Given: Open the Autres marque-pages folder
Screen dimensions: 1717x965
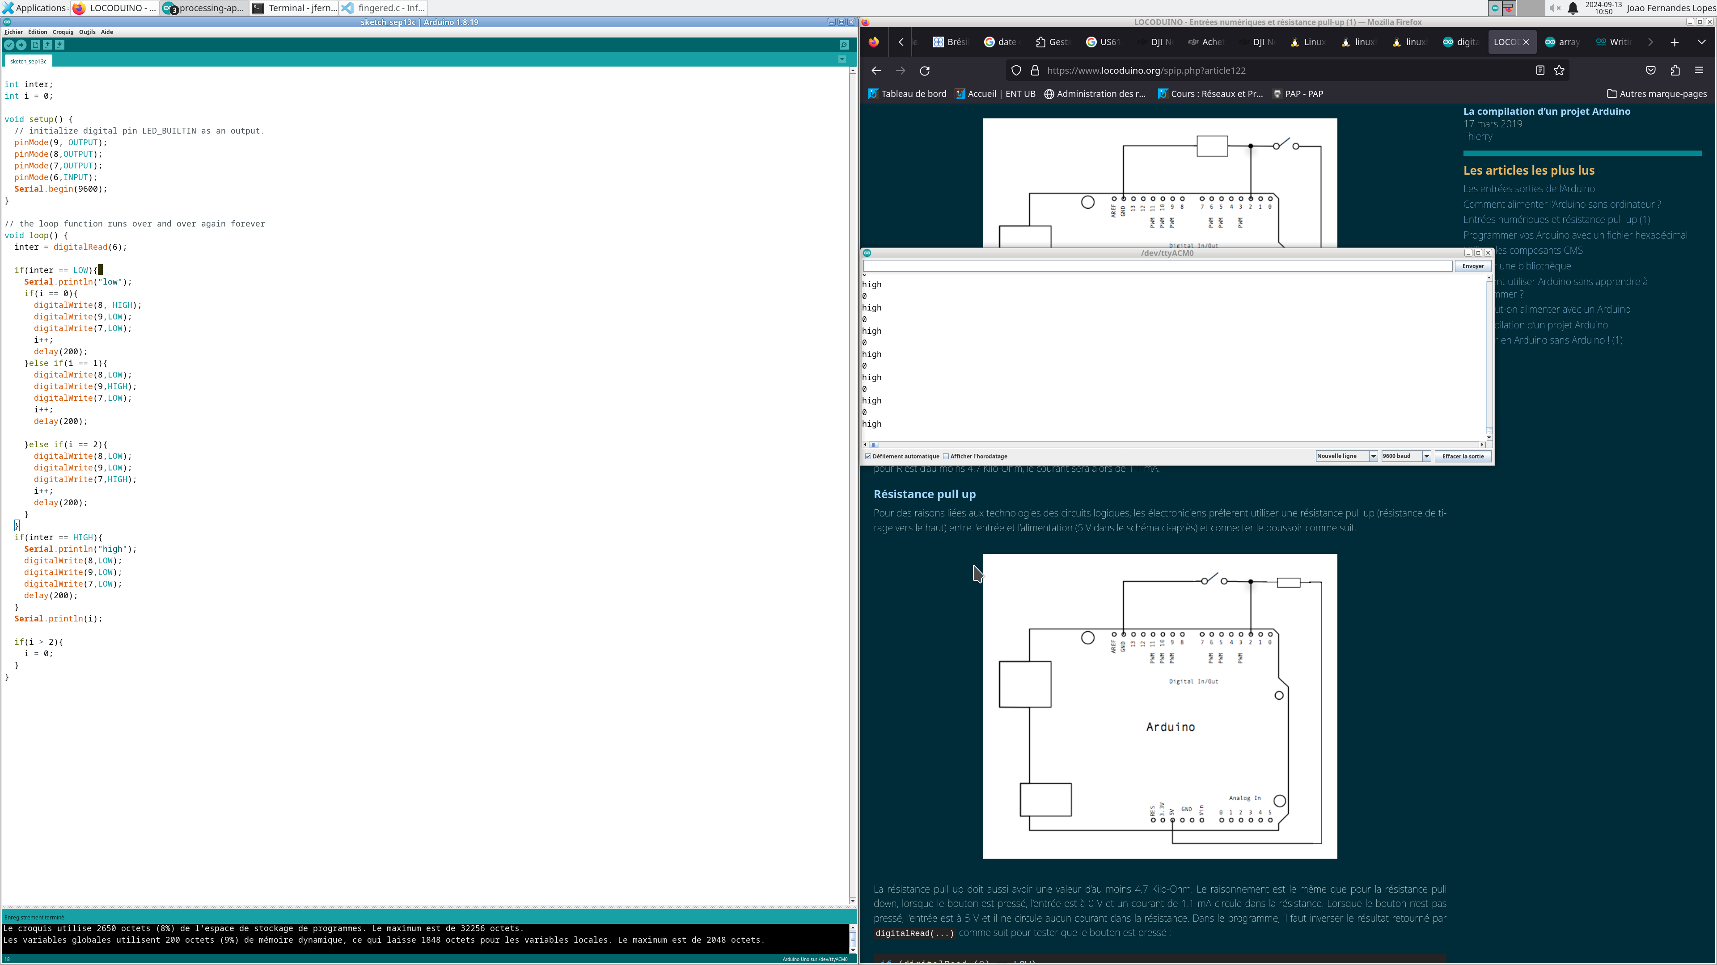Looking at the screenshot, I should click(x=1657, y=94).
